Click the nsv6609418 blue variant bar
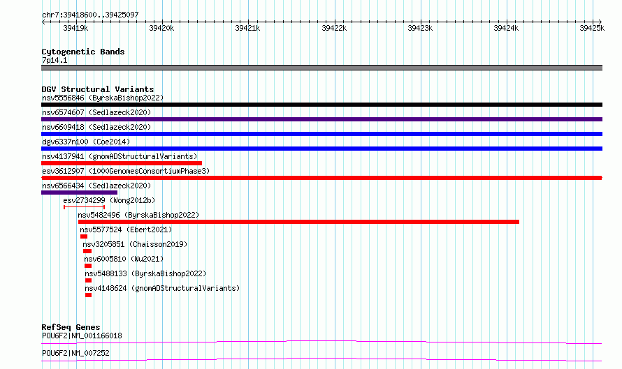The height and width of the screenshot is (369, 622). point(321,134)
